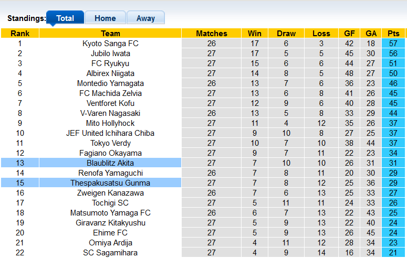The height and width of the screenshot is (258, 407).
Task: Click the Team column header
Action: (x=110, y=34)
